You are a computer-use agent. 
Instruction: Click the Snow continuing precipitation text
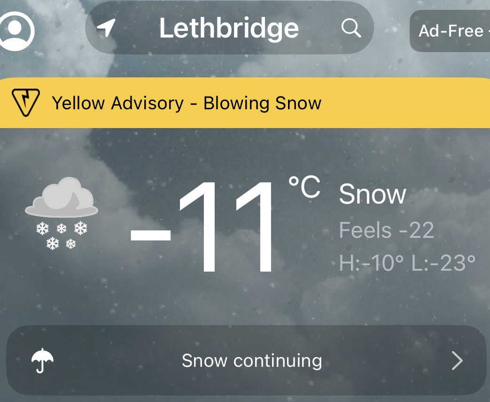pos(252,361)
